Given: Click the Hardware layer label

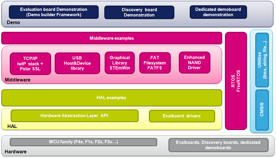Looking at the screenshot, I should [15, 152].
